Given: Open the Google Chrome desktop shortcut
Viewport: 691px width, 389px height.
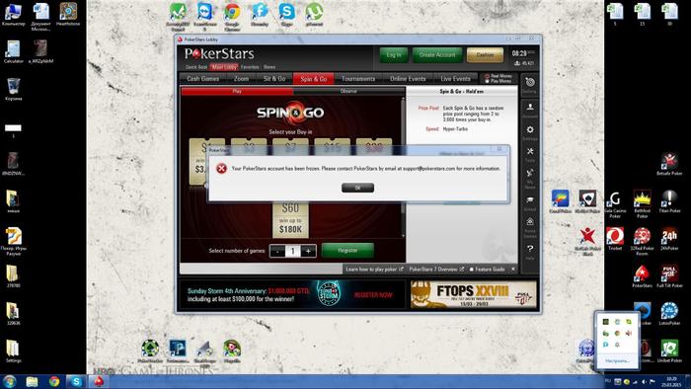Looking at the screenshot, I should [232, 17].
